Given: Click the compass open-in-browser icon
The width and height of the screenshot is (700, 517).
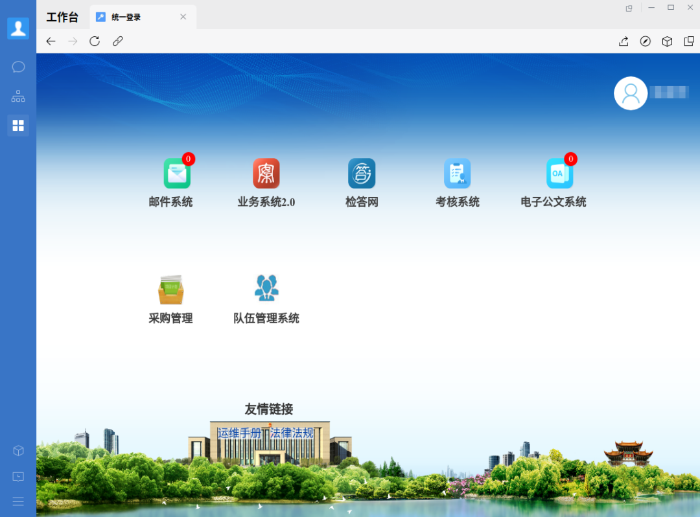Looking at the screenshot, I should 645,41.
